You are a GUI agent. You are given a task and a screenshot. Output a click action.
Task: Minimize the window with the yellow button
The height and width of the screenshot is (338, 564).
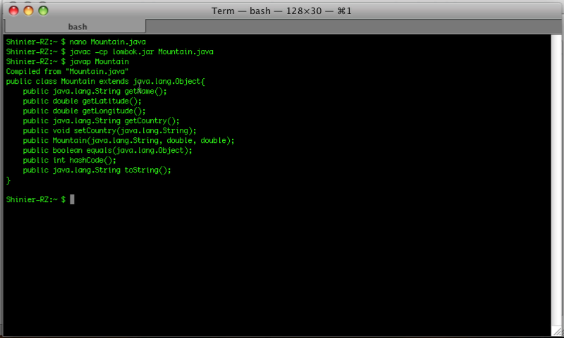click(x=28, y=11)
